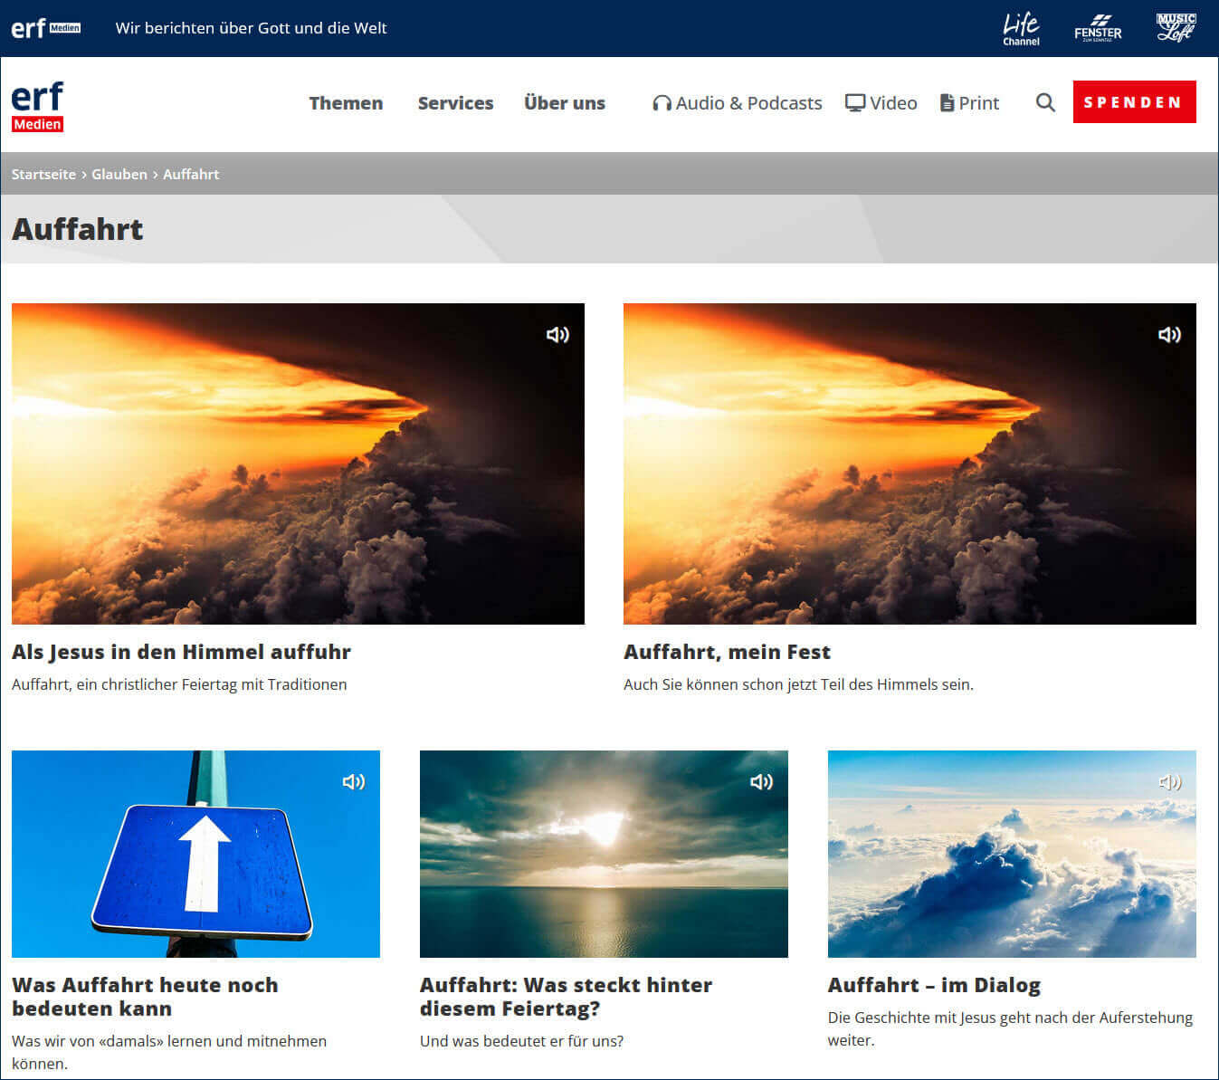Click left fiery sunset clouds thumbnail

coord(298,464)
